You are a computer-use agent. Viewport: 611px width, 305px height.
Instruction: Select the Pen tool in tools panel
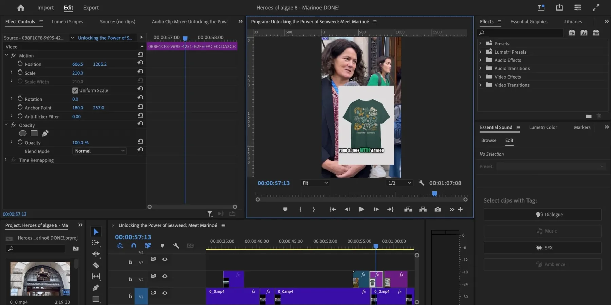96,288
